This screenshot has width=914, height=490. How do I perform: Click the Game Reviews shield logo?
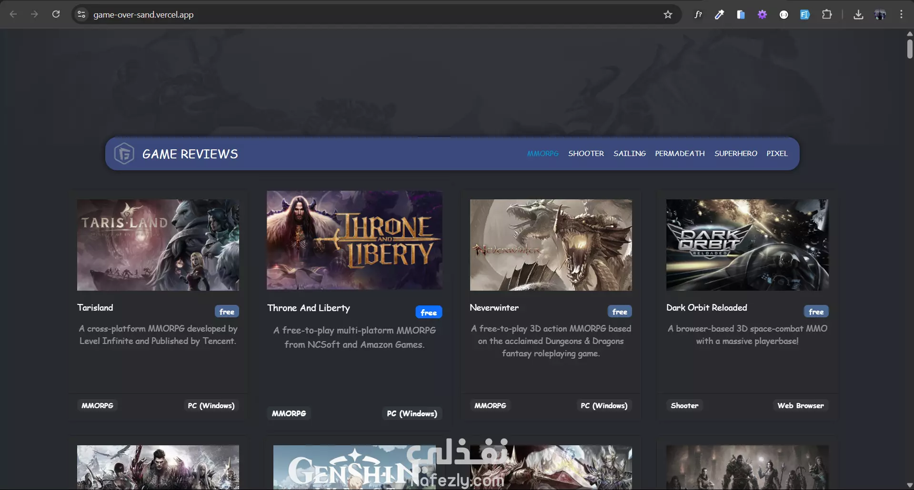click(x=124, y=154)
